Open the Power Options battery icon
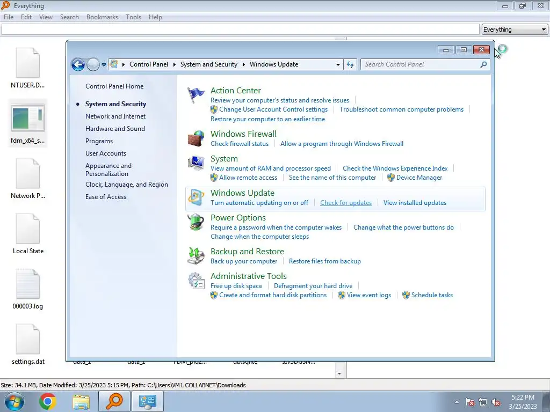This screenshot has height=412, width=550. tap(196, 222)
